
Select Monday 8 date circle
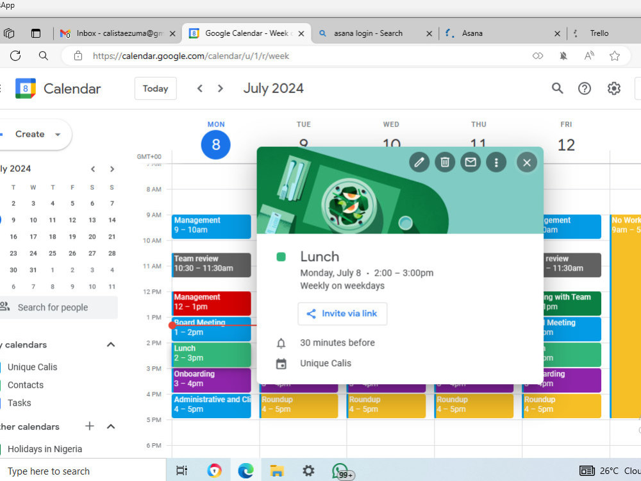tap(216, 145)
